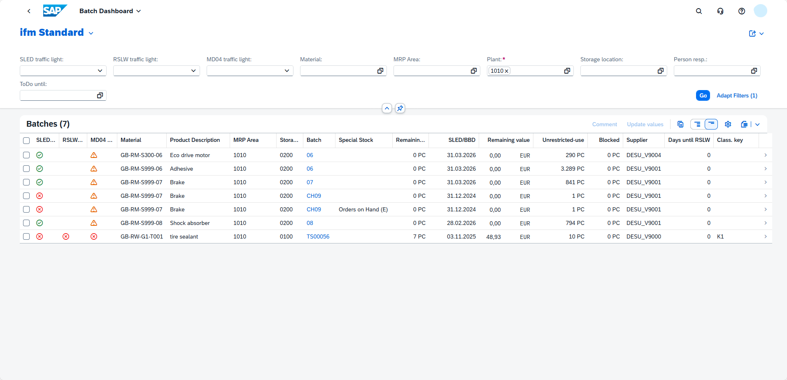Select the Eco drive motor row checkbox
This screenshot has height=380, width=787.
tap(26, 155)
